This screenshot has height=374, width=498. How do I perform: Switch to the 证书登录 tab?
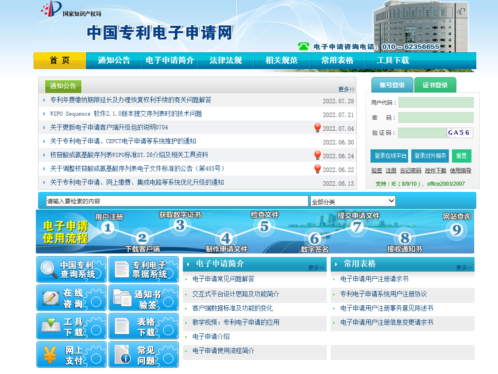point(435,85)
